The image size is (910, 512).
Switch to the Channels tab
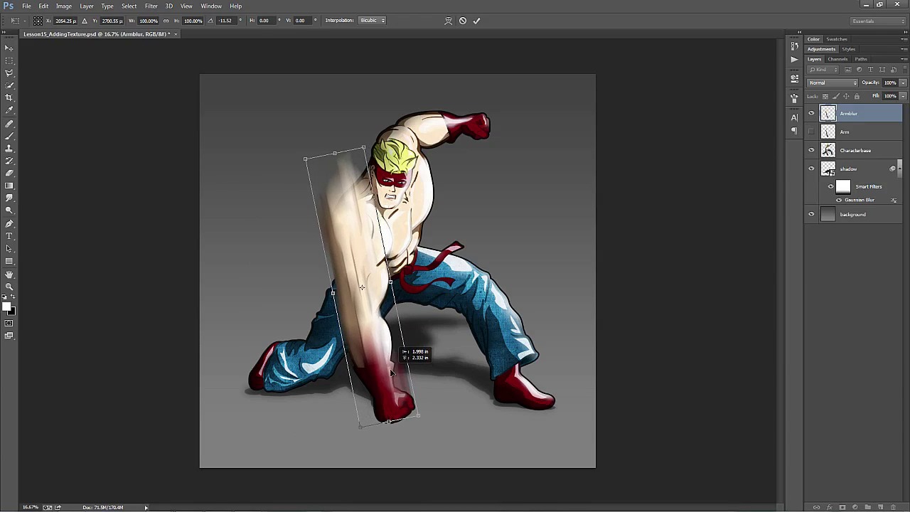tap(837, 59)
